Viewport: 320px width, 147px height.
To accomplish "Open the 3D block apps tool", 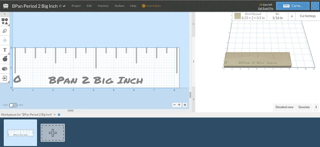I will pyautogui.click(x=5, y=69).
